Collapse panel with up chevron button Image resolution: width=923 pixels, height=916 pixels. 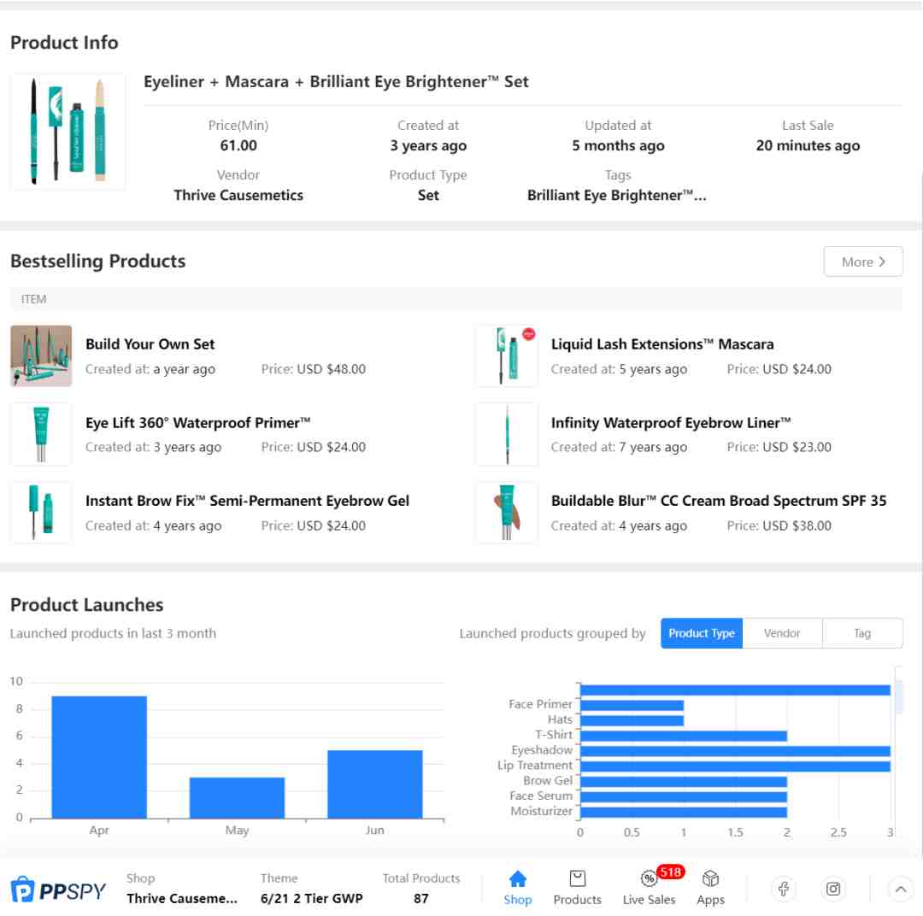900,889
